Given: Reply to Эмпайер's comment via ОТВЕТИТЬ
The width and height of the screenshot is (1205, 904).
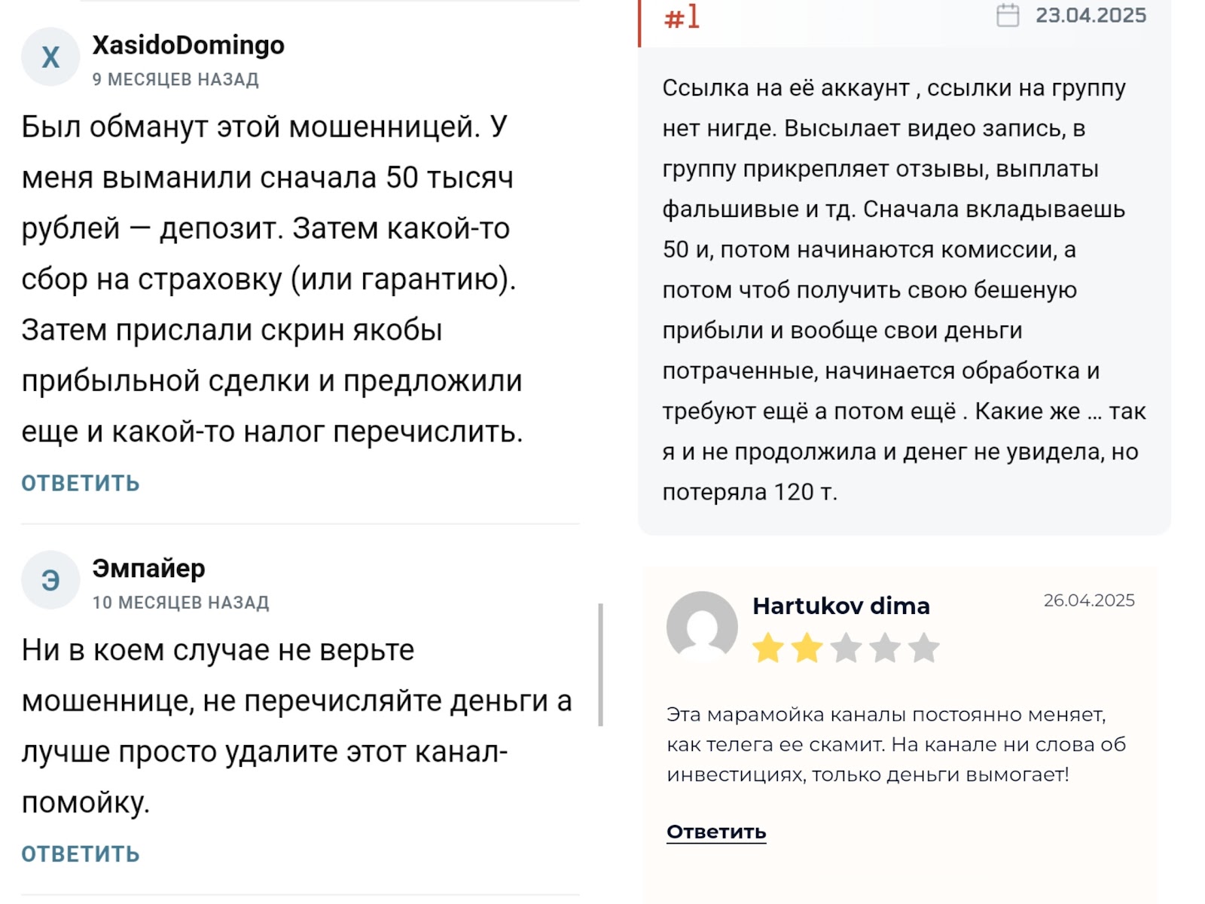Looking at the screenshot, I should click(x=81, y=854).
